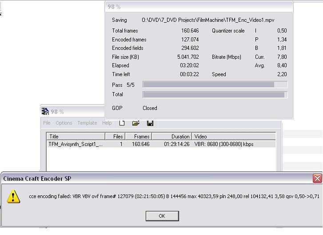Click the yellow warning icon in error dialog
This screenshot has height=235, width=323.
13,196
